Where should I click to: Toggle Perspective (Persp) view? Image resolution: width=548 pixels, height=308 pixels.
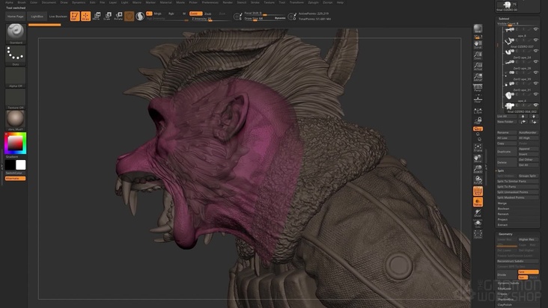pos(478,87)
